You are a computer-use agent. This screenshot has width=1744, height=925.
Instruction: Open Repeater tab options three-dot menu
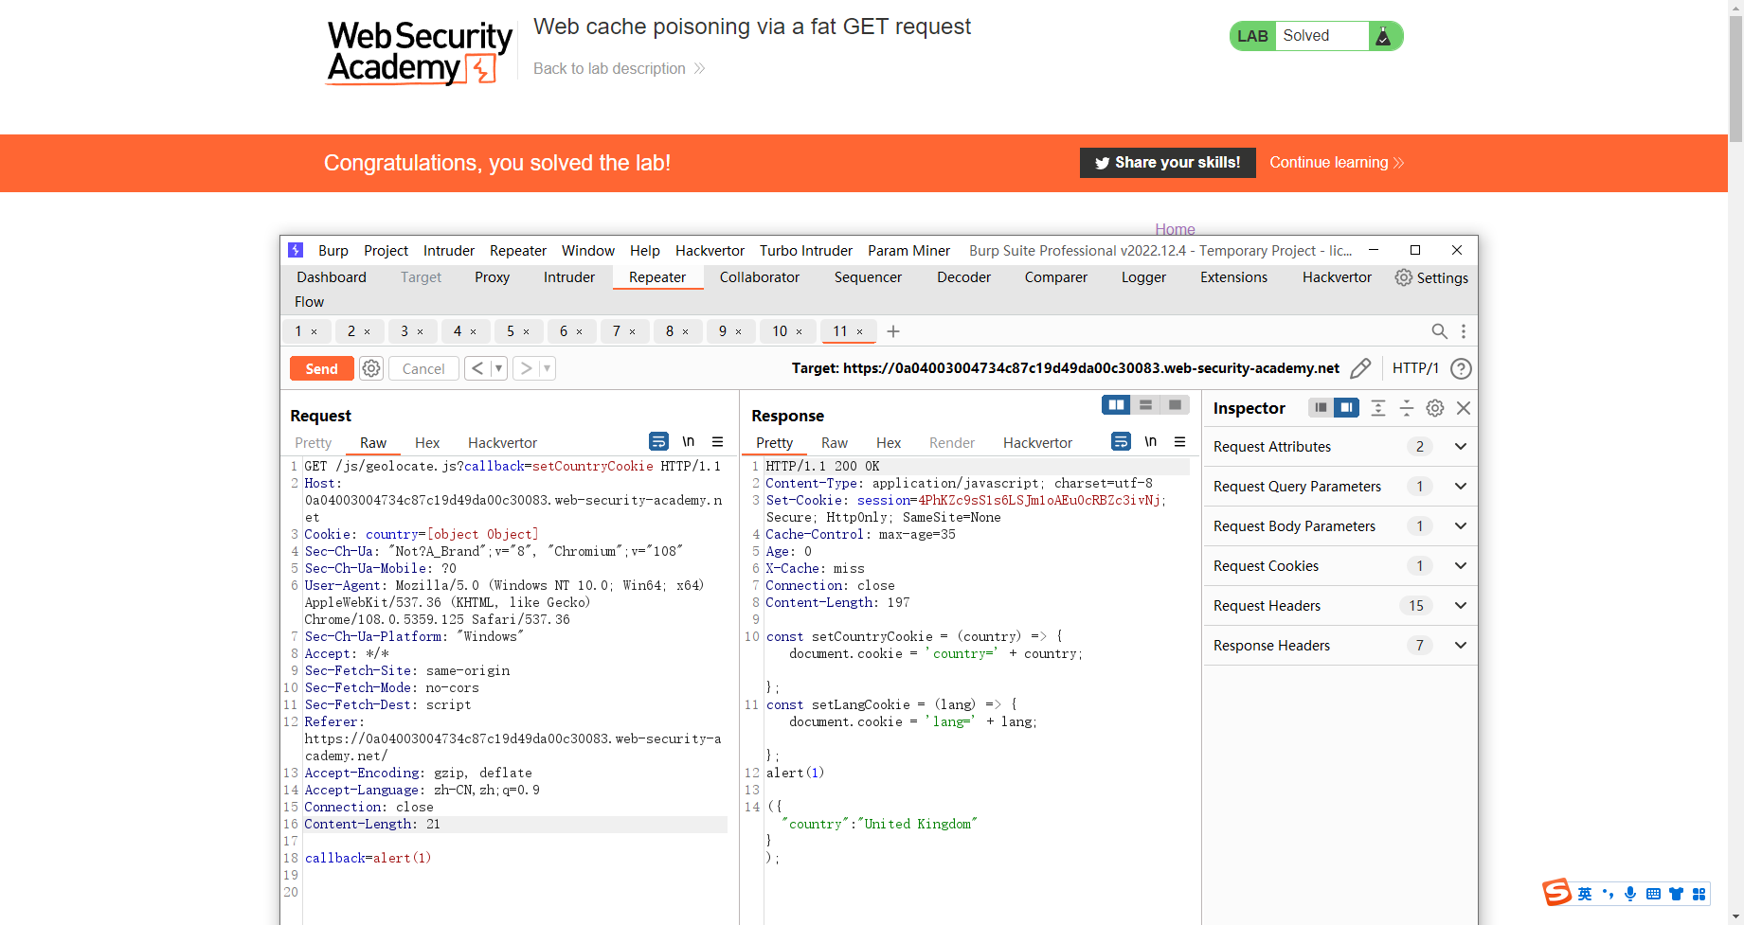pyautogui.click(x=1464, y=331)
